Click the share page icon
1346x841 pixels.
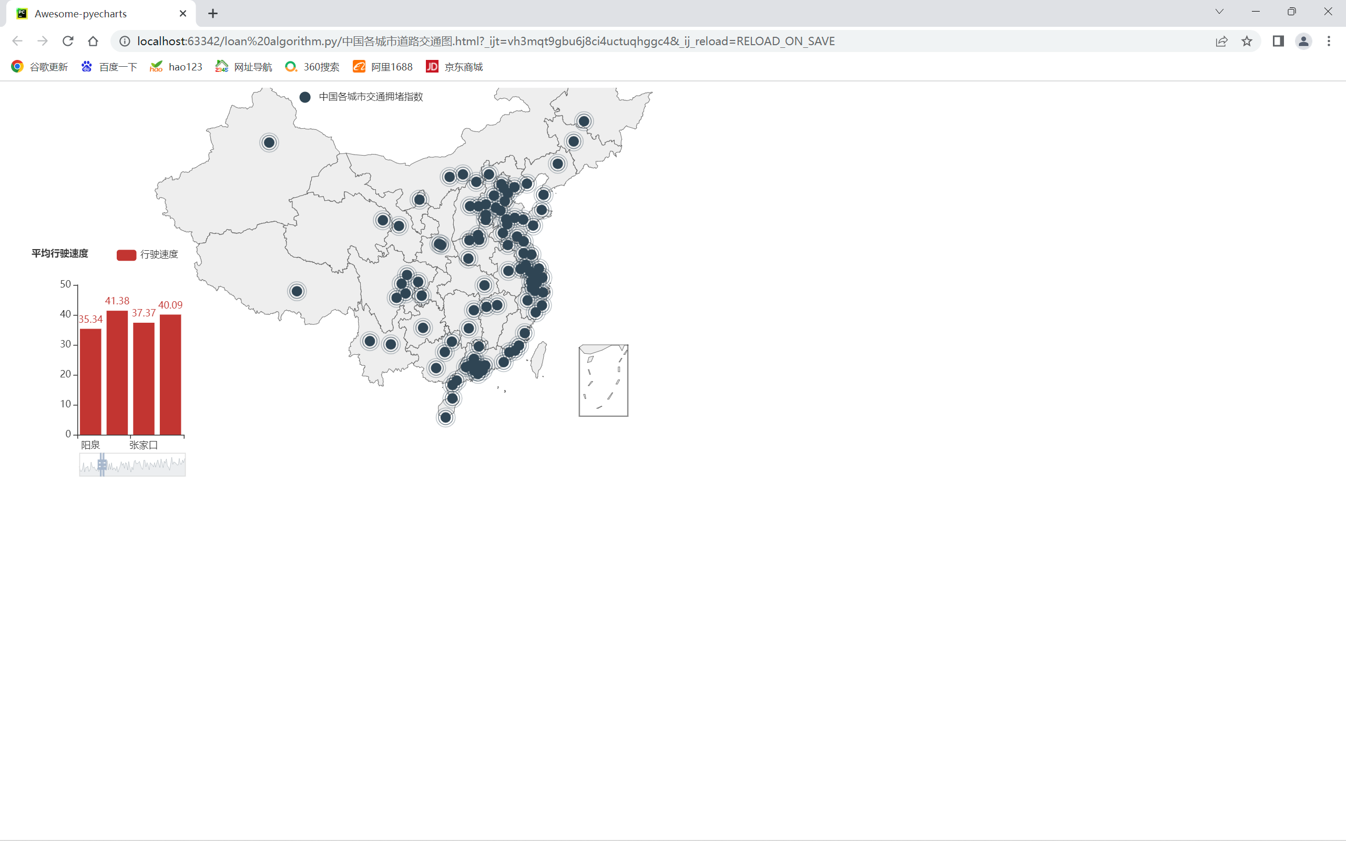(x=1221, y=41)
